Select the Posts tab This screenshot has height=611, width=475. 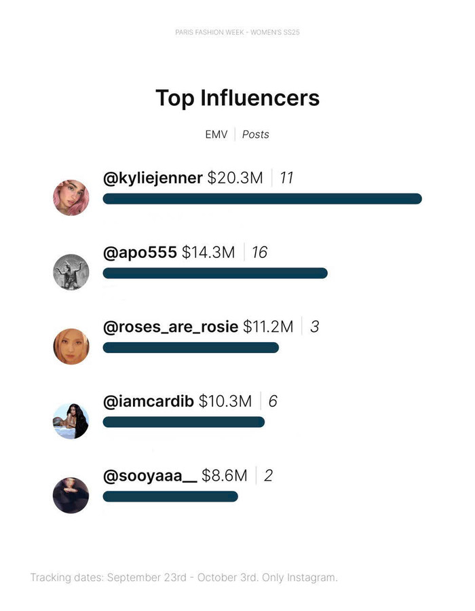coord(256,134)
